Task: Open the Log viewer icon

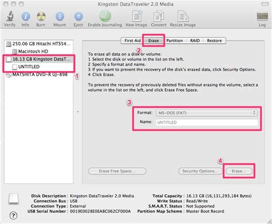Action: (262, 17)
